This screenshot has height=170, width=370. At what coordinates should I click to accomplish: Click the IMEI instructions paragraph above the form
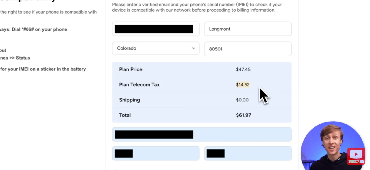[x=194, y=7]
